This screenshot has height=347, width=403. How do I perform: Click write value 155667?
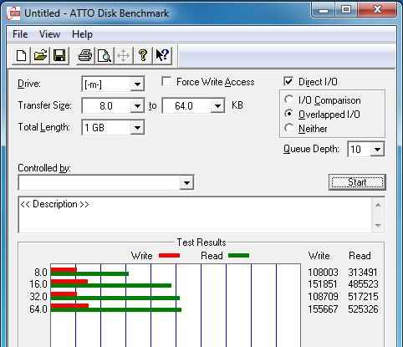(323, 309)
